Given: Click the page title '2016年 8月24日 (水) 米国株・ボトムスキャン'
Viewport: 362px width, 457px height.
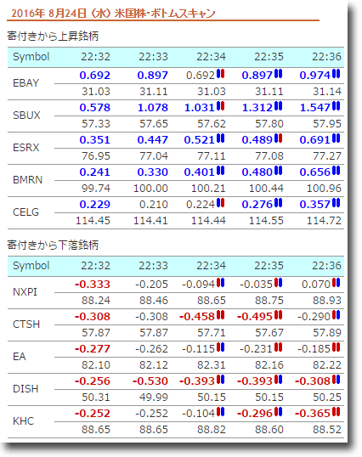Looking at the screenshot, I should point(113,14).
